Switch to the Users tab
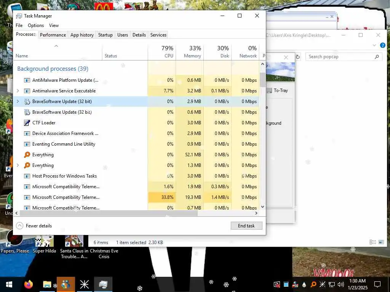 [123, 35]
